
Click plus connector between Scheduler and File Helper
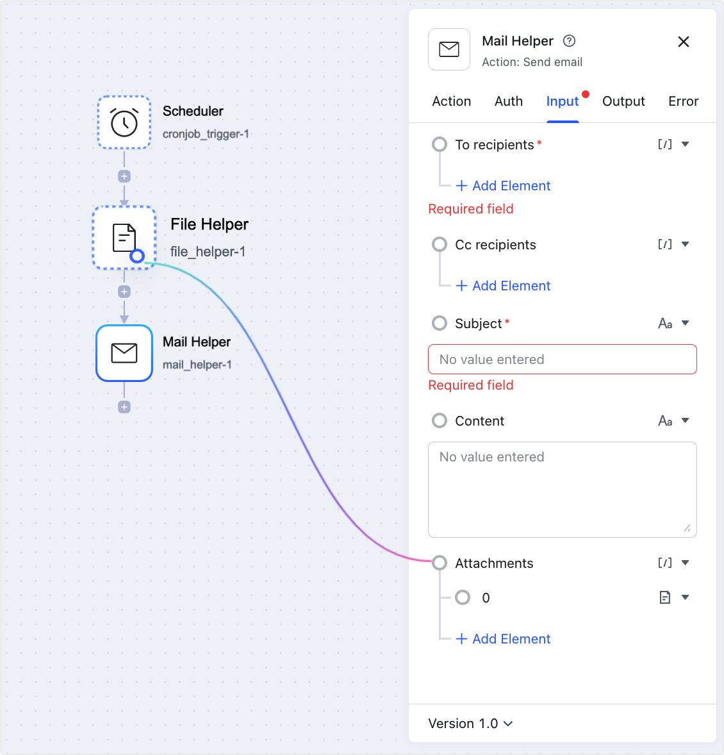click(124, 176)
